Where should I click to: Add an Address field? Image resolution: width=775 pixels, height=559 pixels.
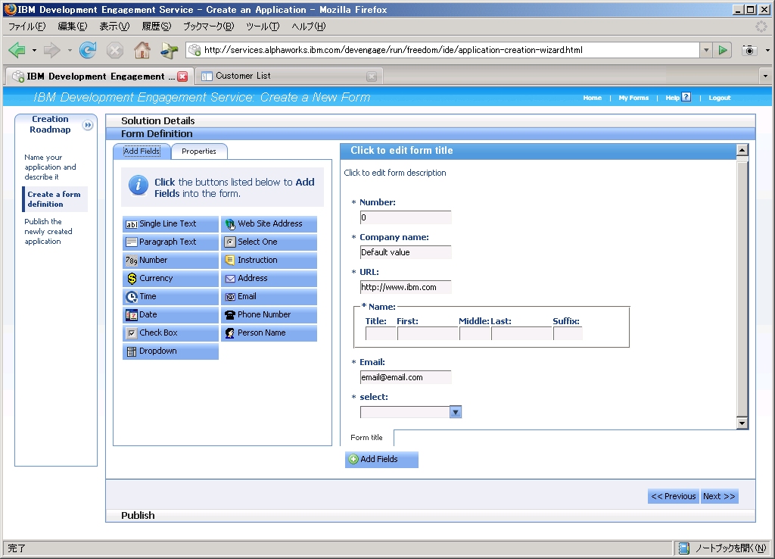269,279
